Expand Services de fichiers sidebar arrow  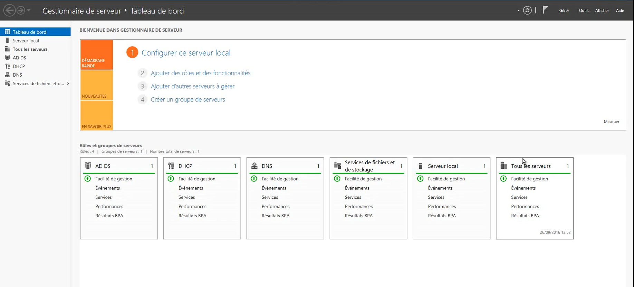68,83
